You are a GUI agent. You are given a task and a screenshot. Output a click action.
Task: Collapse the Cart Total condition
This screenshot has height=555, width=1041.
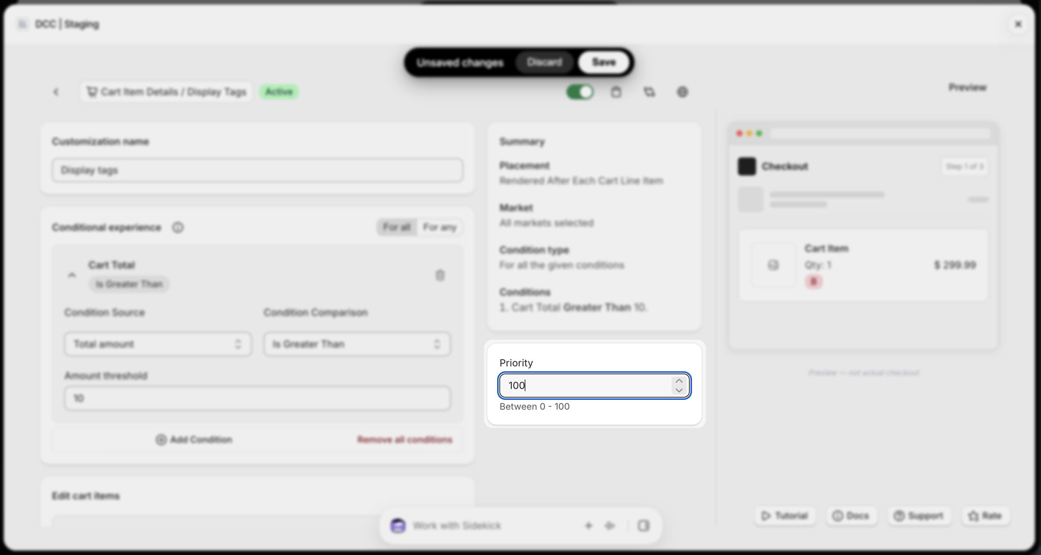tap(72, 275)
